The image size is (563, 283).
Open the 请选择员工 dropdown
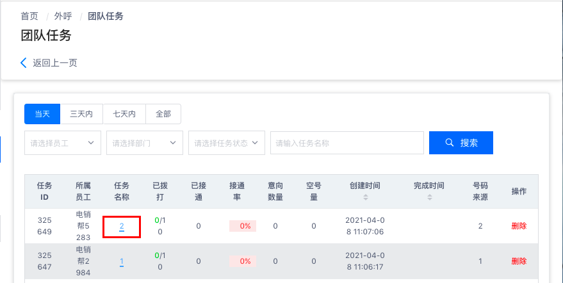coord(63,143)
